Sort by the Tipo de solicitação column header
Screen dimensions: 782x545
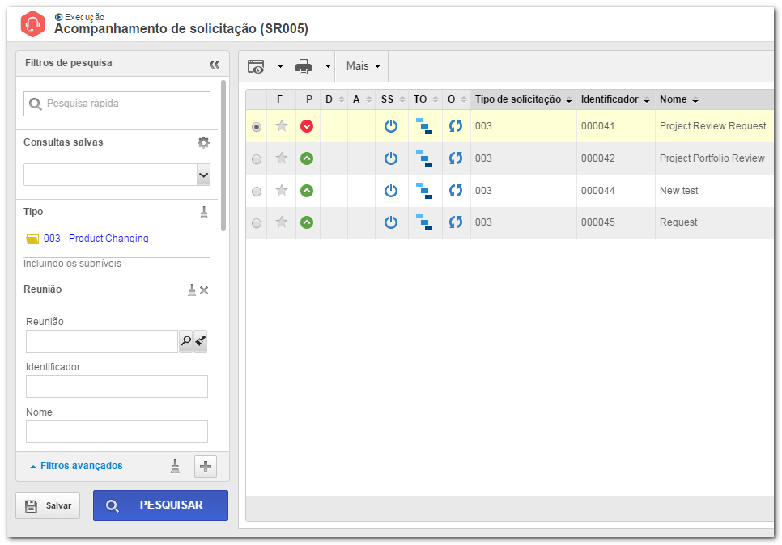pyautogui.click(x=523, y=99)
